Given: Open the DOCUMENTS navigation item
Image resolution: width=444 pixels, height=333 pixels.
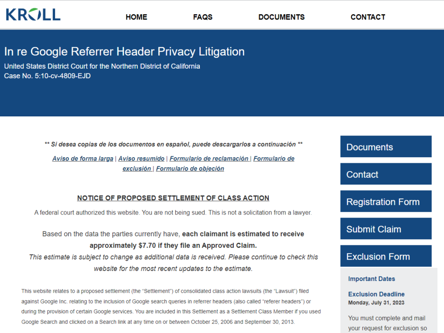Looking at the screenshot, I should 281,17.
